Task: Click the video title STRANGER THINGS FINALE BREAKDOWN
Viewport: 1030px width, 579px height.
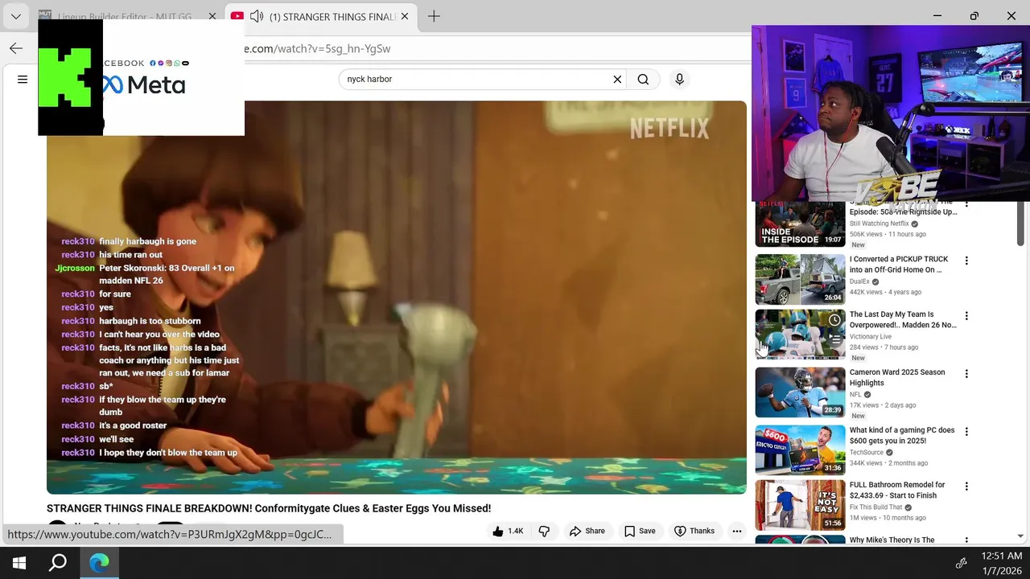Action: pyautogui.click(x=269, y=508)
